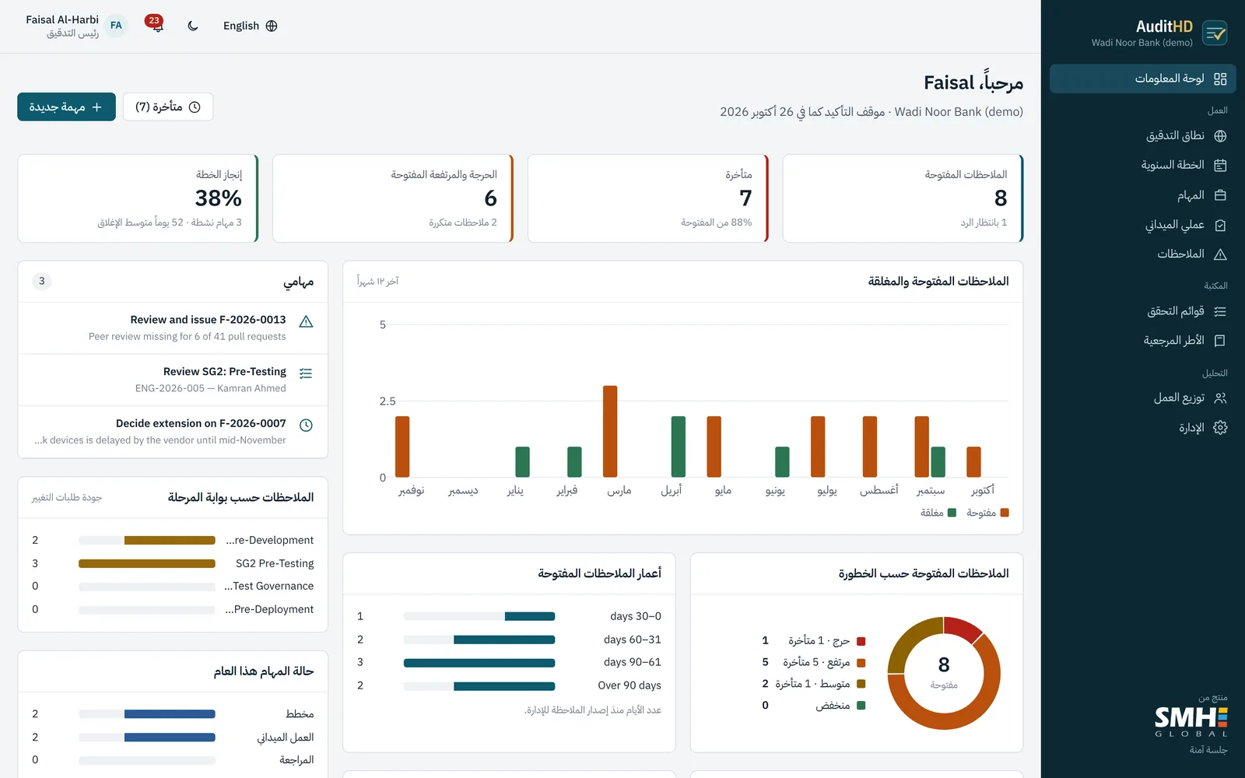Click the توزيع العمل people icon

1220,398
